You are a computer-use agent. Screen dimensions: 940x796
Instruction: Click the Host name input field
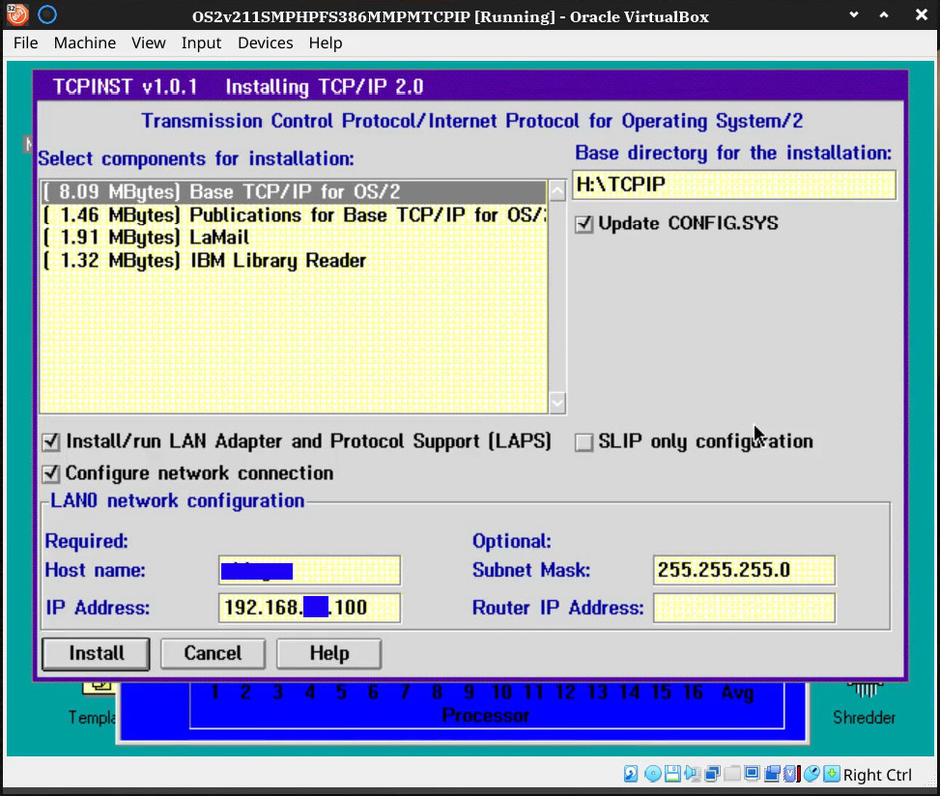pos(309,570)
